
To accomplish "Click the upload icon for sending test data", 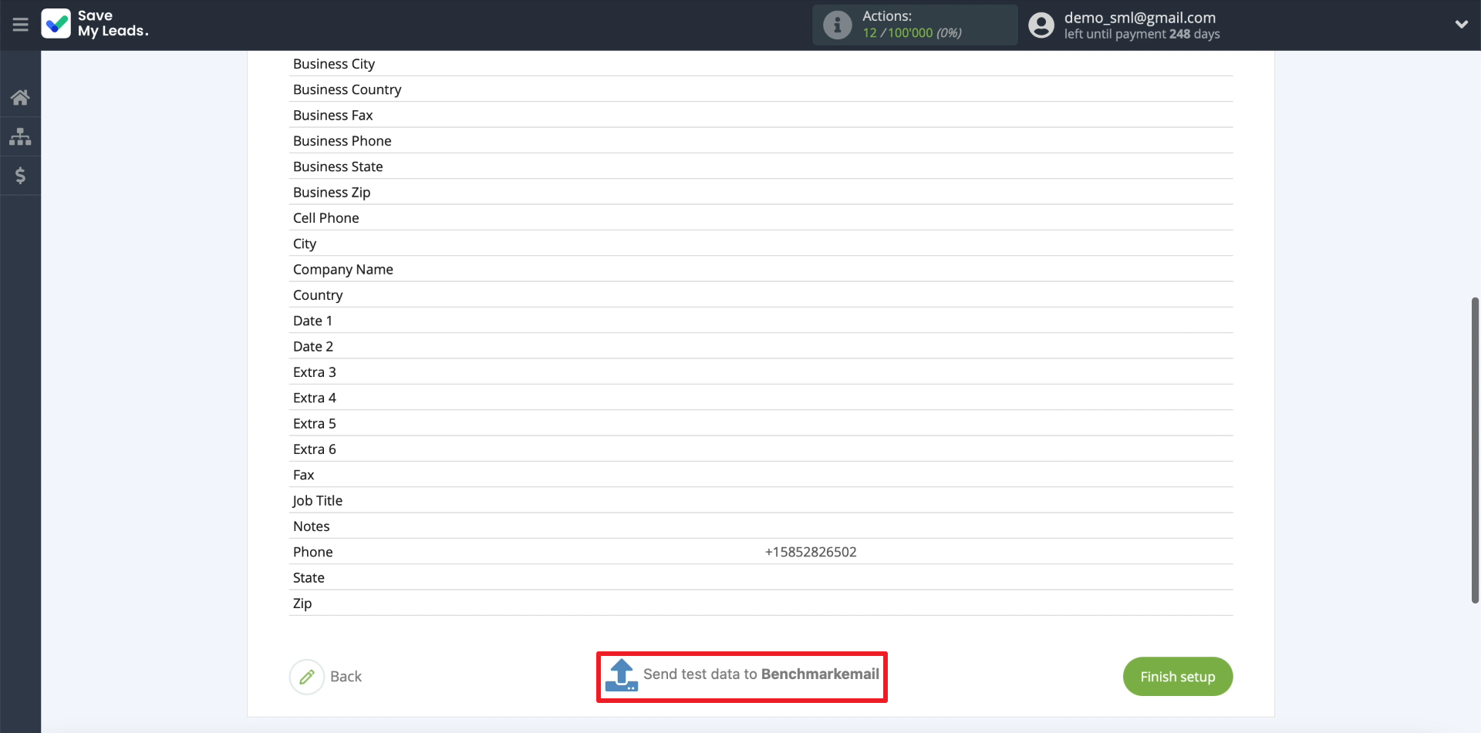I will (621, 675).
